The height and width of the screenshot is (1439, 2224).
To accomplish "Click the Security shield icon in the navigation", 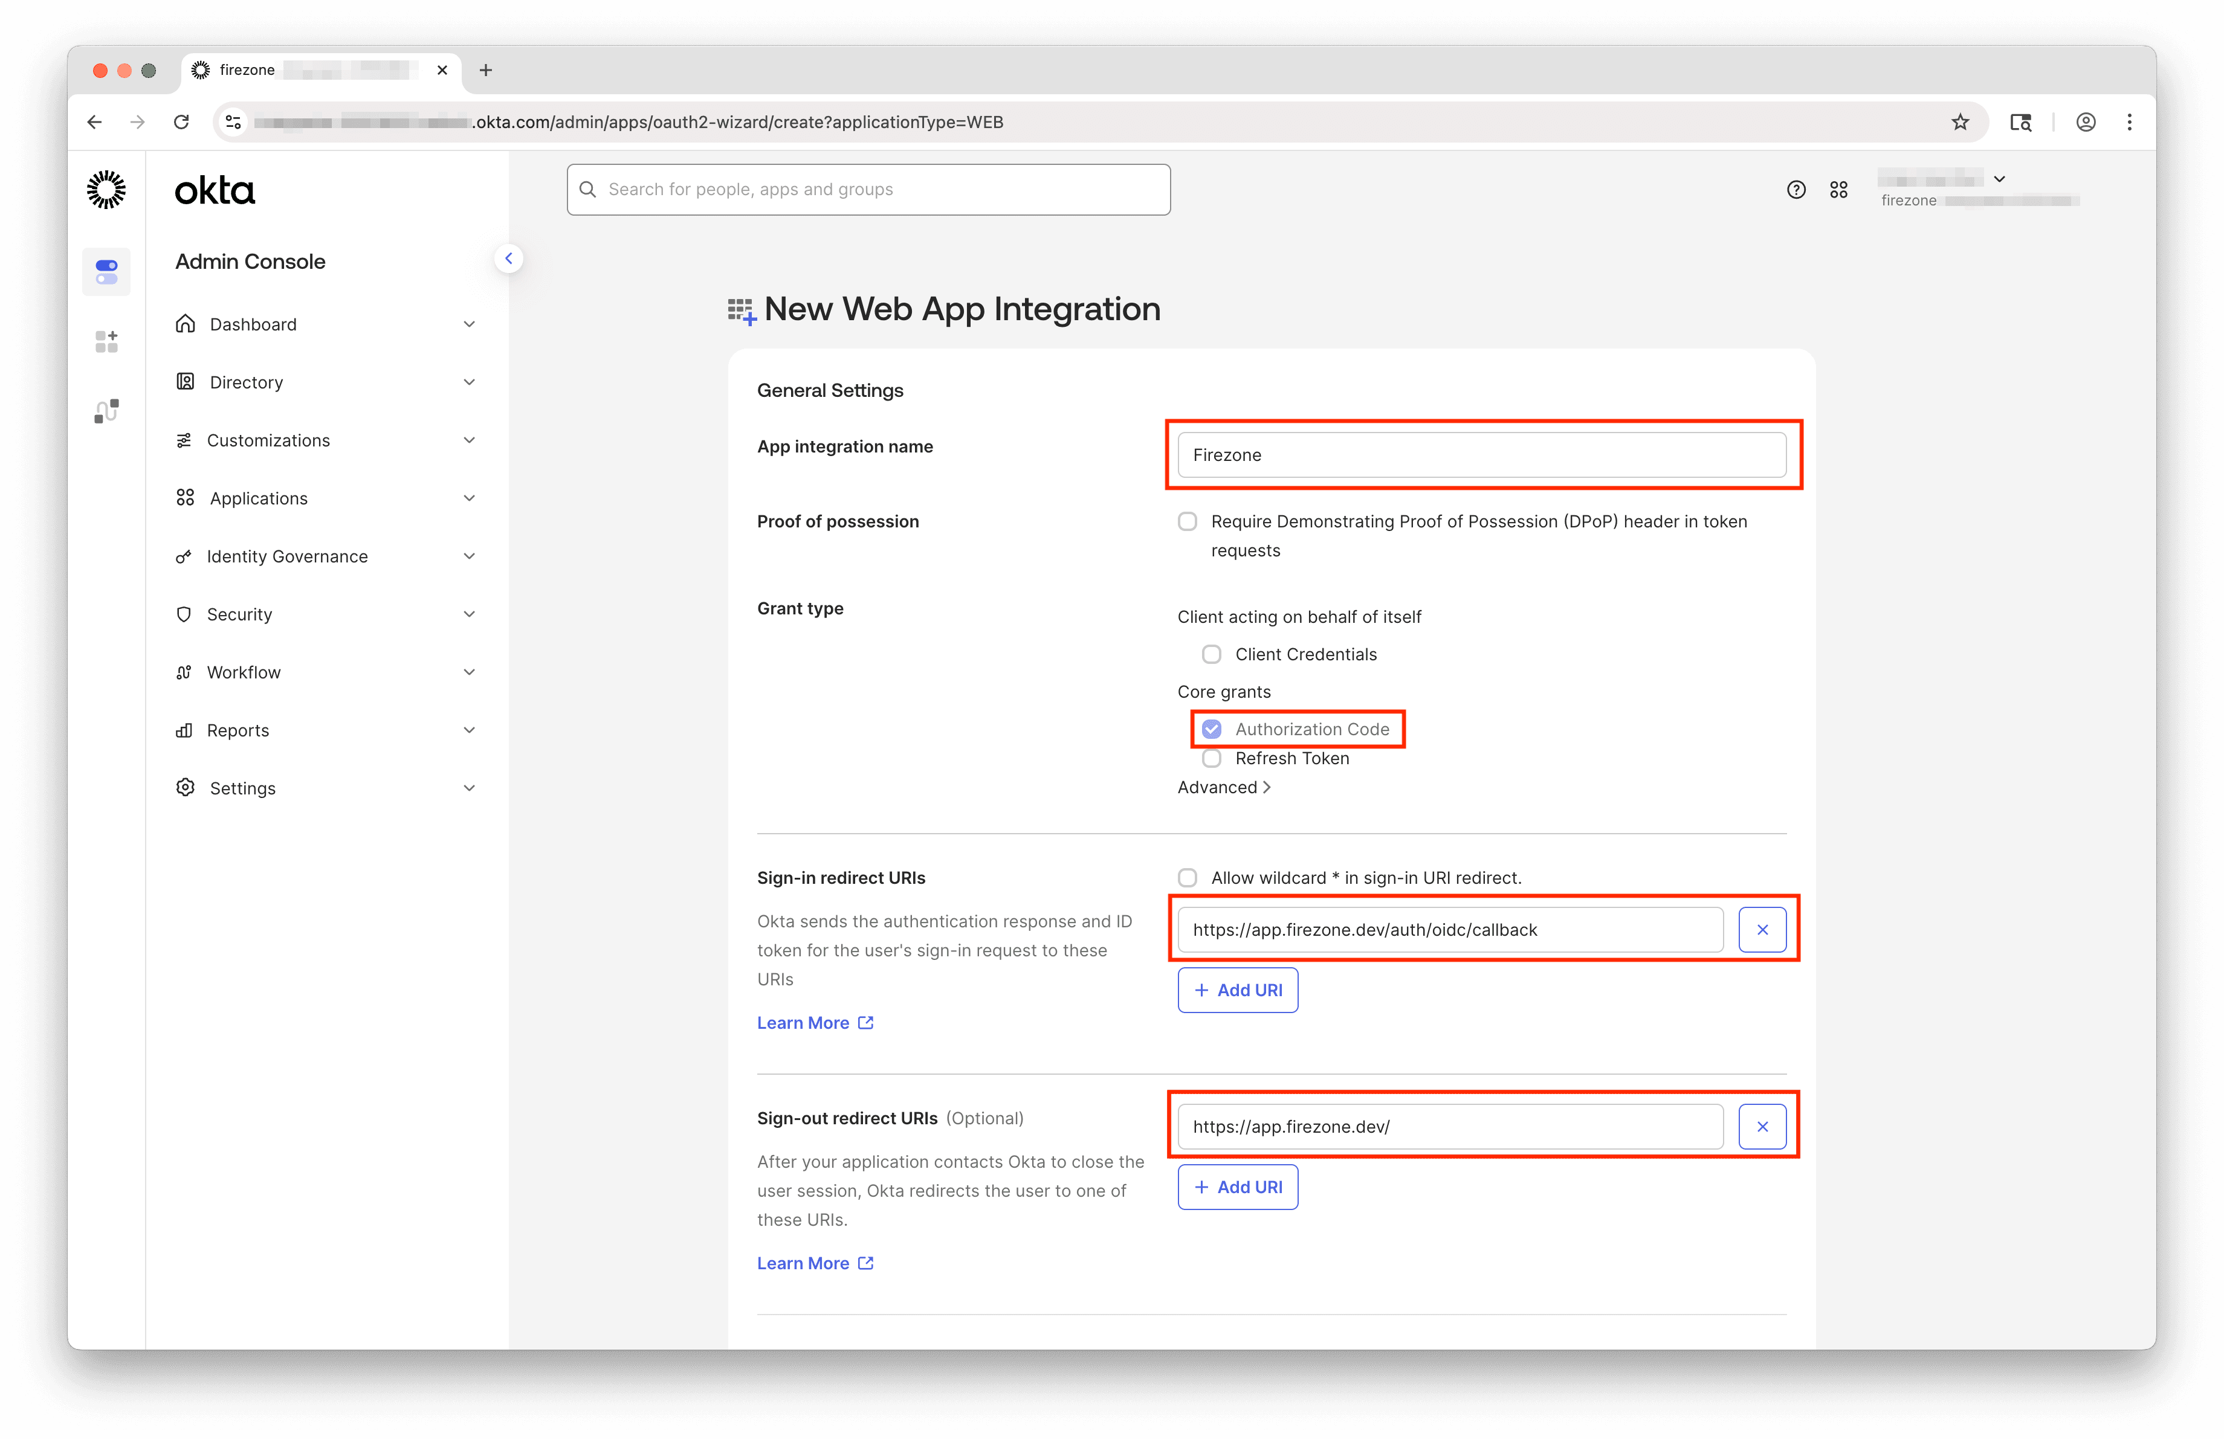I will pos(184,614).
